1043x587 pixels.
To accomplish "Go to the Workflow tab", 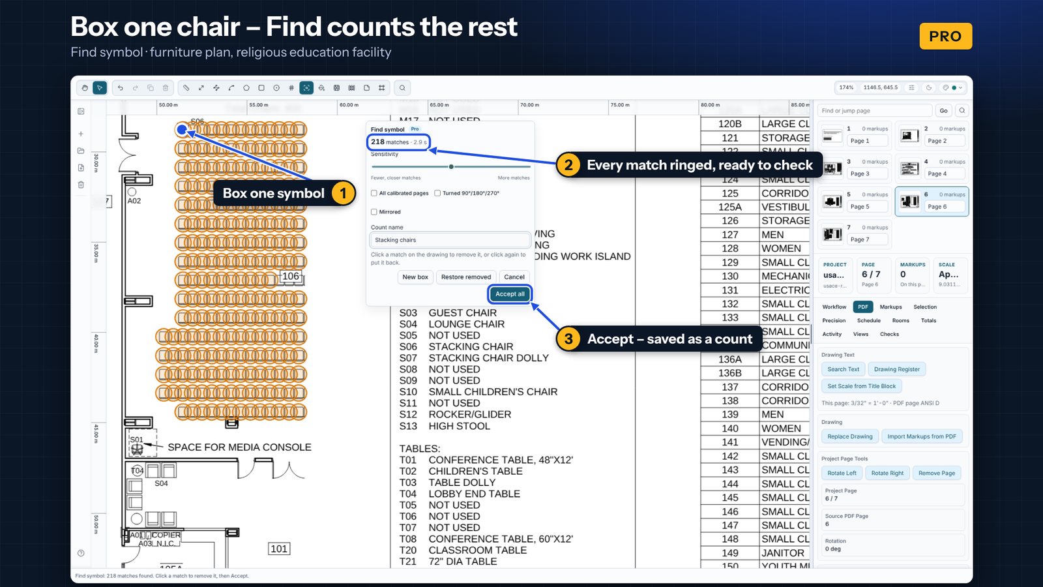I will tap(834, 307).
